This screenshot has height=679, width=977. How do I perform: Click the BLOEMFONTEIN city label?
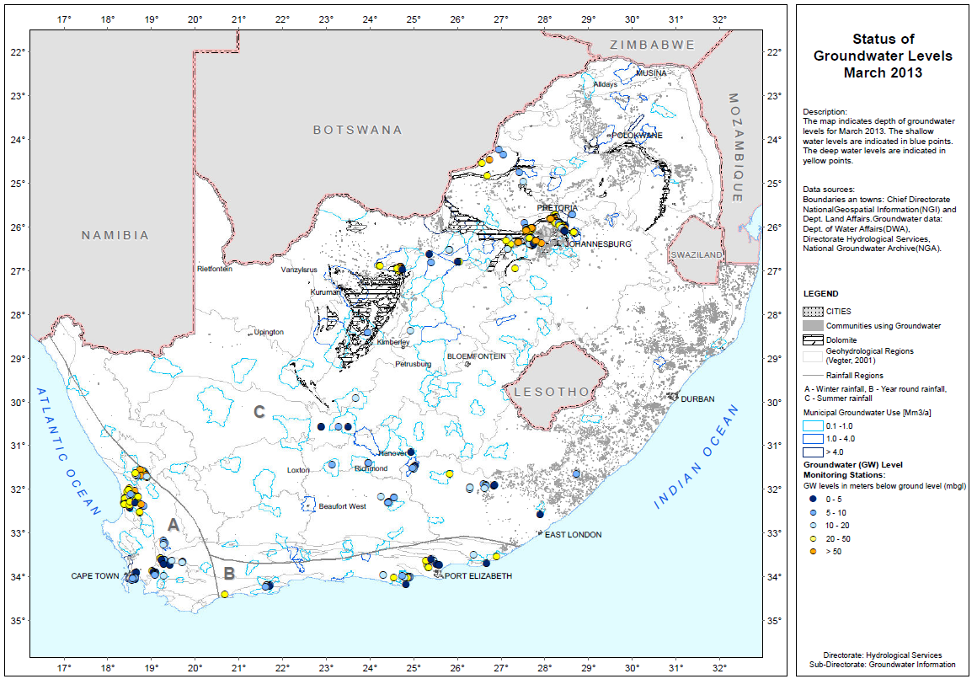coord(476,356)
